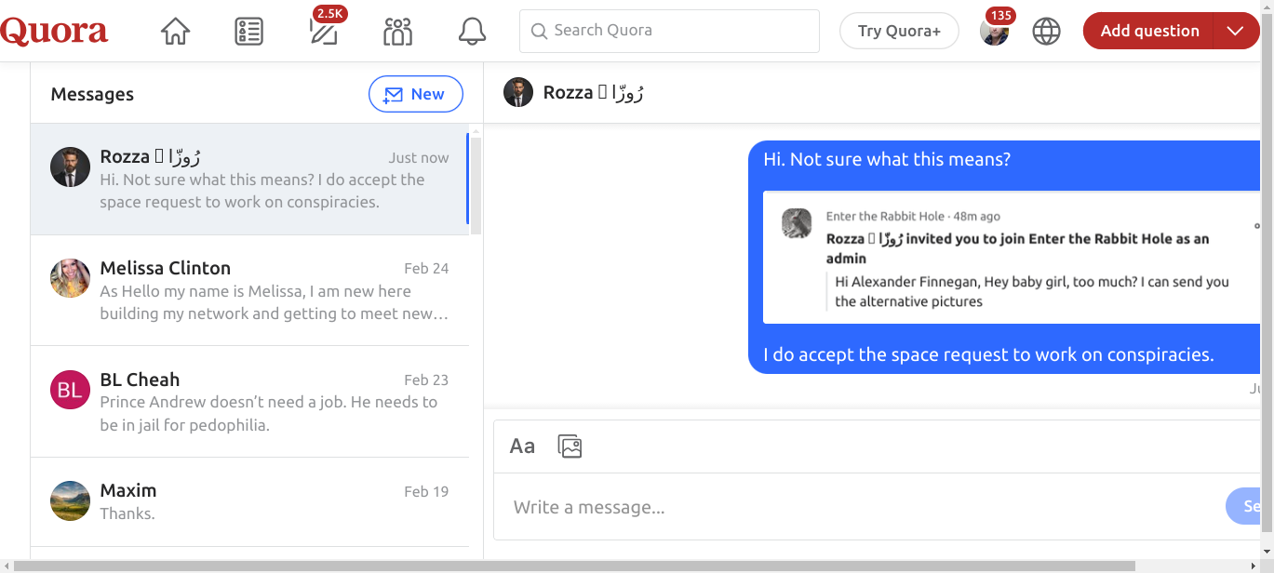Click the Add question button
This screenshot has width=1274, height=573.
(x=1149, y=31)
